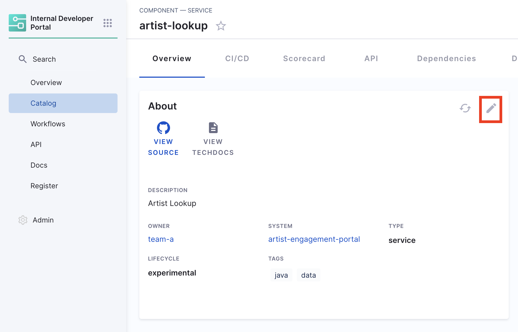Star the artist-lookup component as favorite
The image size is (518, 332).
point(221,26)
